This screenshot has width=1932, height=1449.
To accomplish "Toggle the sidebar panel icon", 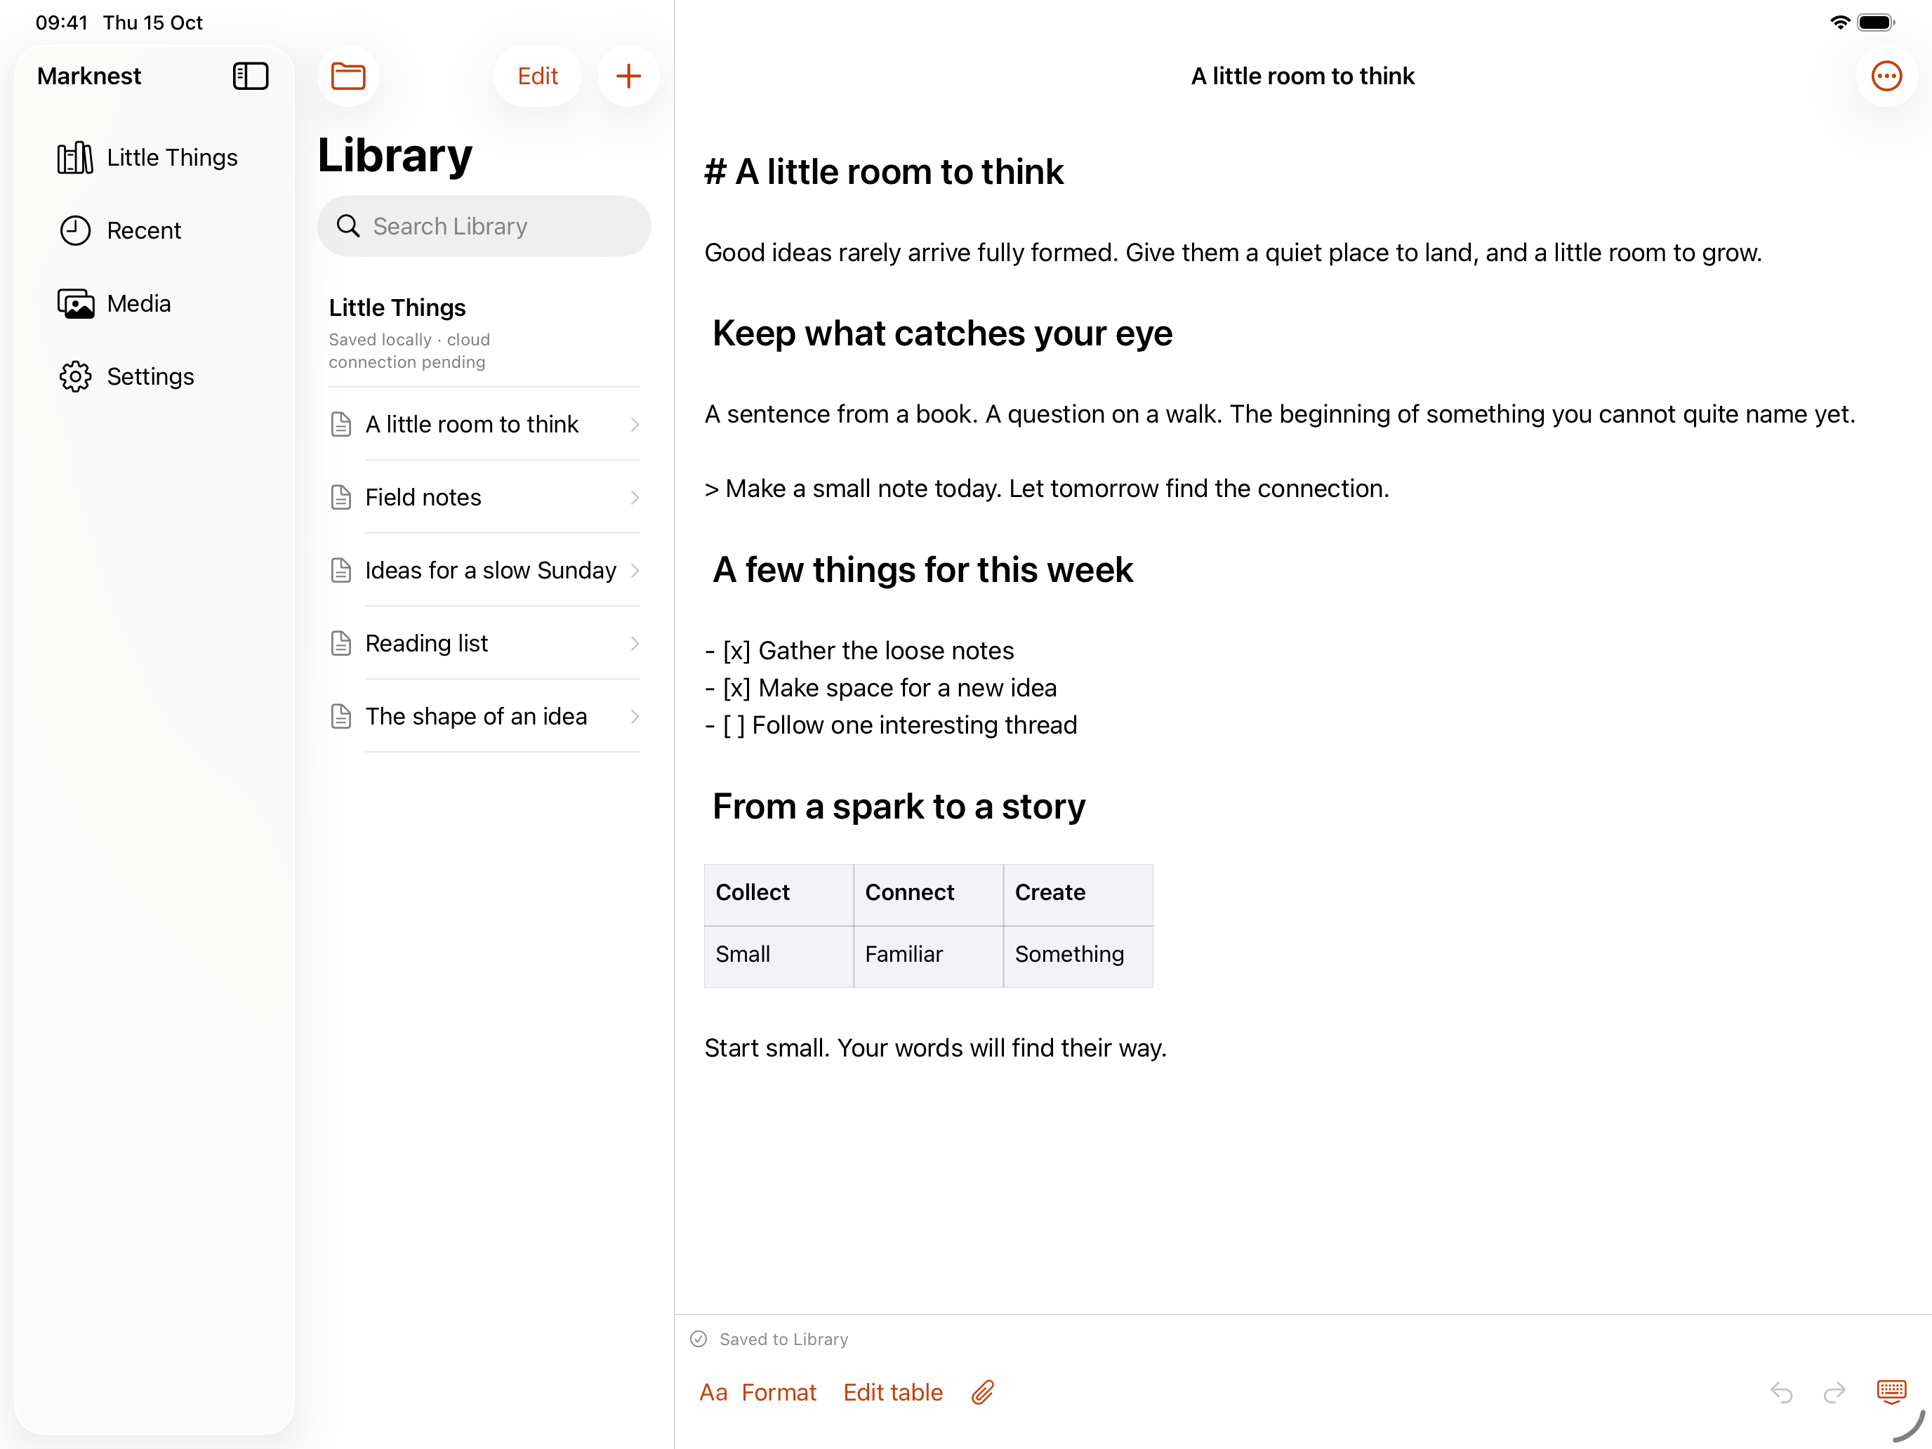I will (x=251, y=76).
